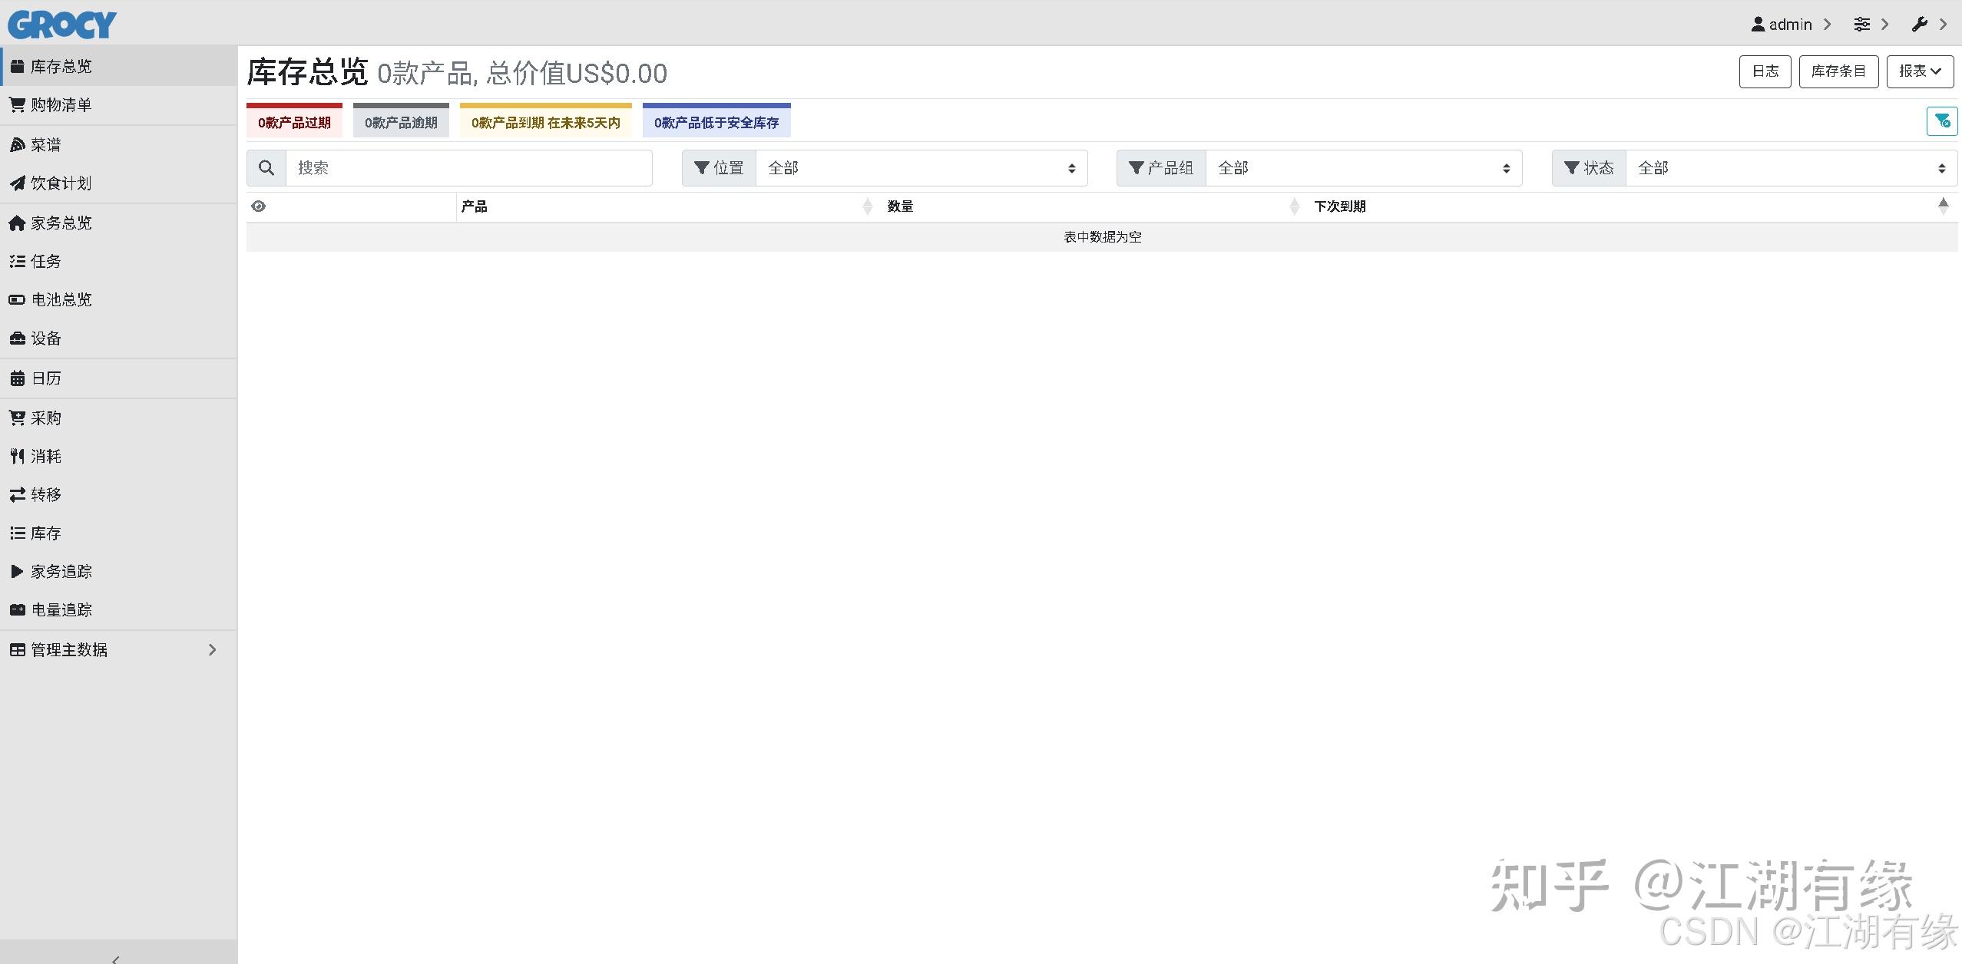Open the 产品组 product group dropdown
This screenshot has width=1962, height=964.
[x=1361, y=167]
